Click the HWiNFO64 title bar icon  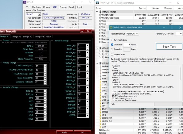97,3
